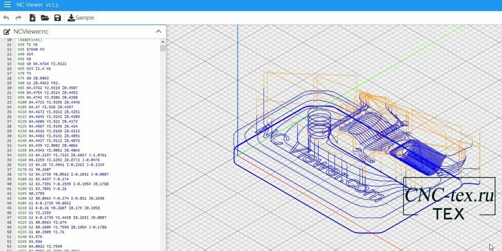Select line N215 G1 Y2.2393
The image size is (502, 251).
coord(34,213)
